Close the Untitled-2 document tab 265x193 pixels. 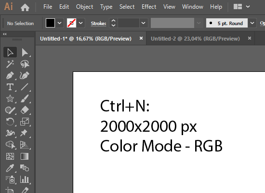point(250,38)
